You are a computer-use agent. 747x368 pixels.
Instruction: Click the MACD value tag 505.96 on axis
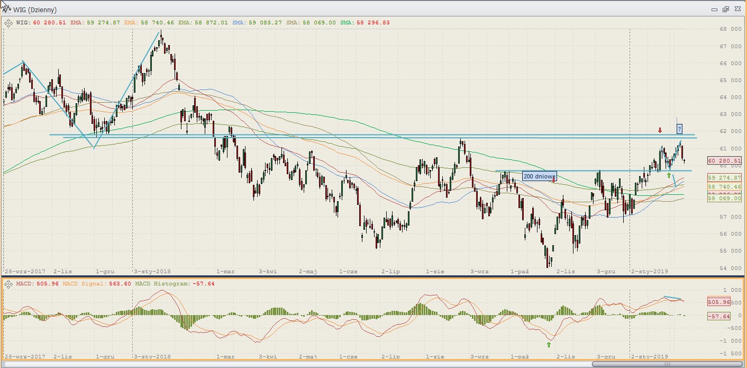pos(718,302)
